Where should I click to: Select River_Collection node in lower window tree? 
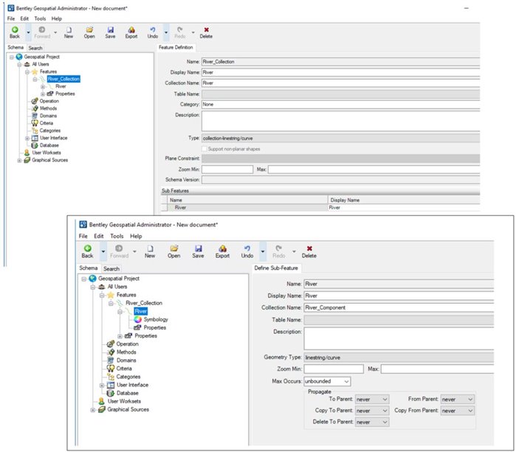[x=144, y=303]
